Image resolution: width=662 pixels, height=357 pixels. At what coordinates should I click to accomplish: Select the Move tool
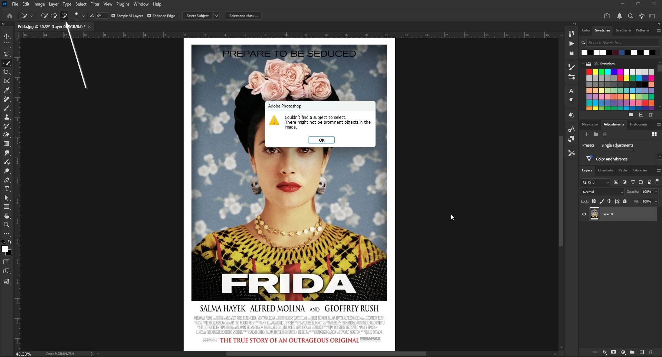(7, 36)
